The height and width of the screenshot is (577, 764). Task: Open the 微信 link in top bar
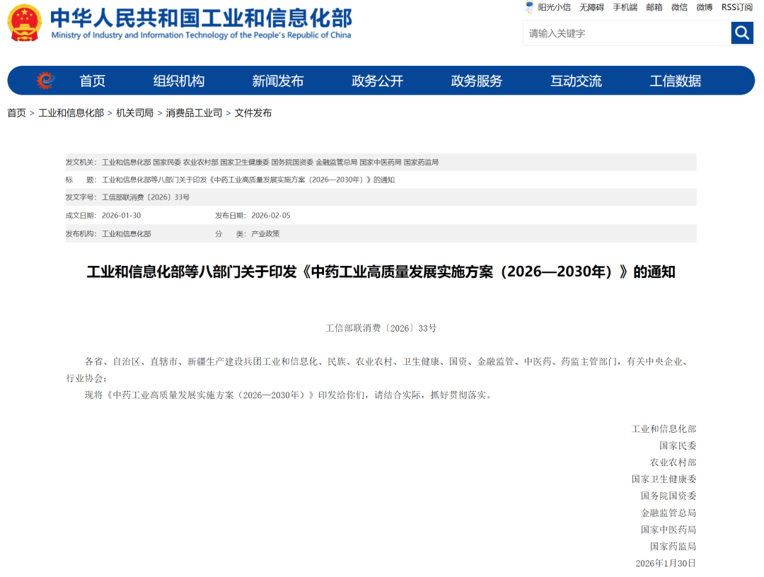(x=679, y=7)
